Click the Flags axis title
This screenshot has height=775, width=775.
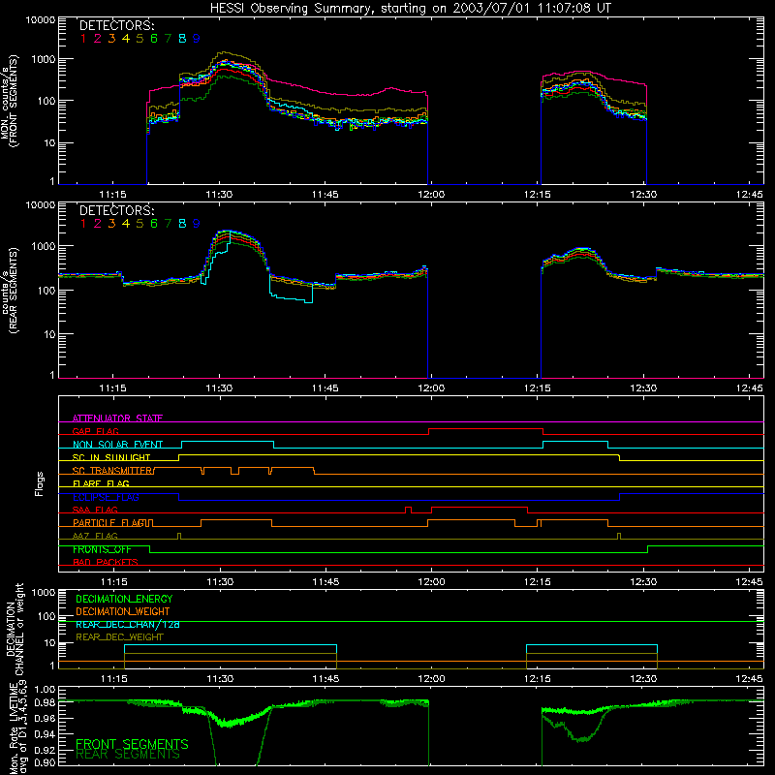tap(40, 483)
